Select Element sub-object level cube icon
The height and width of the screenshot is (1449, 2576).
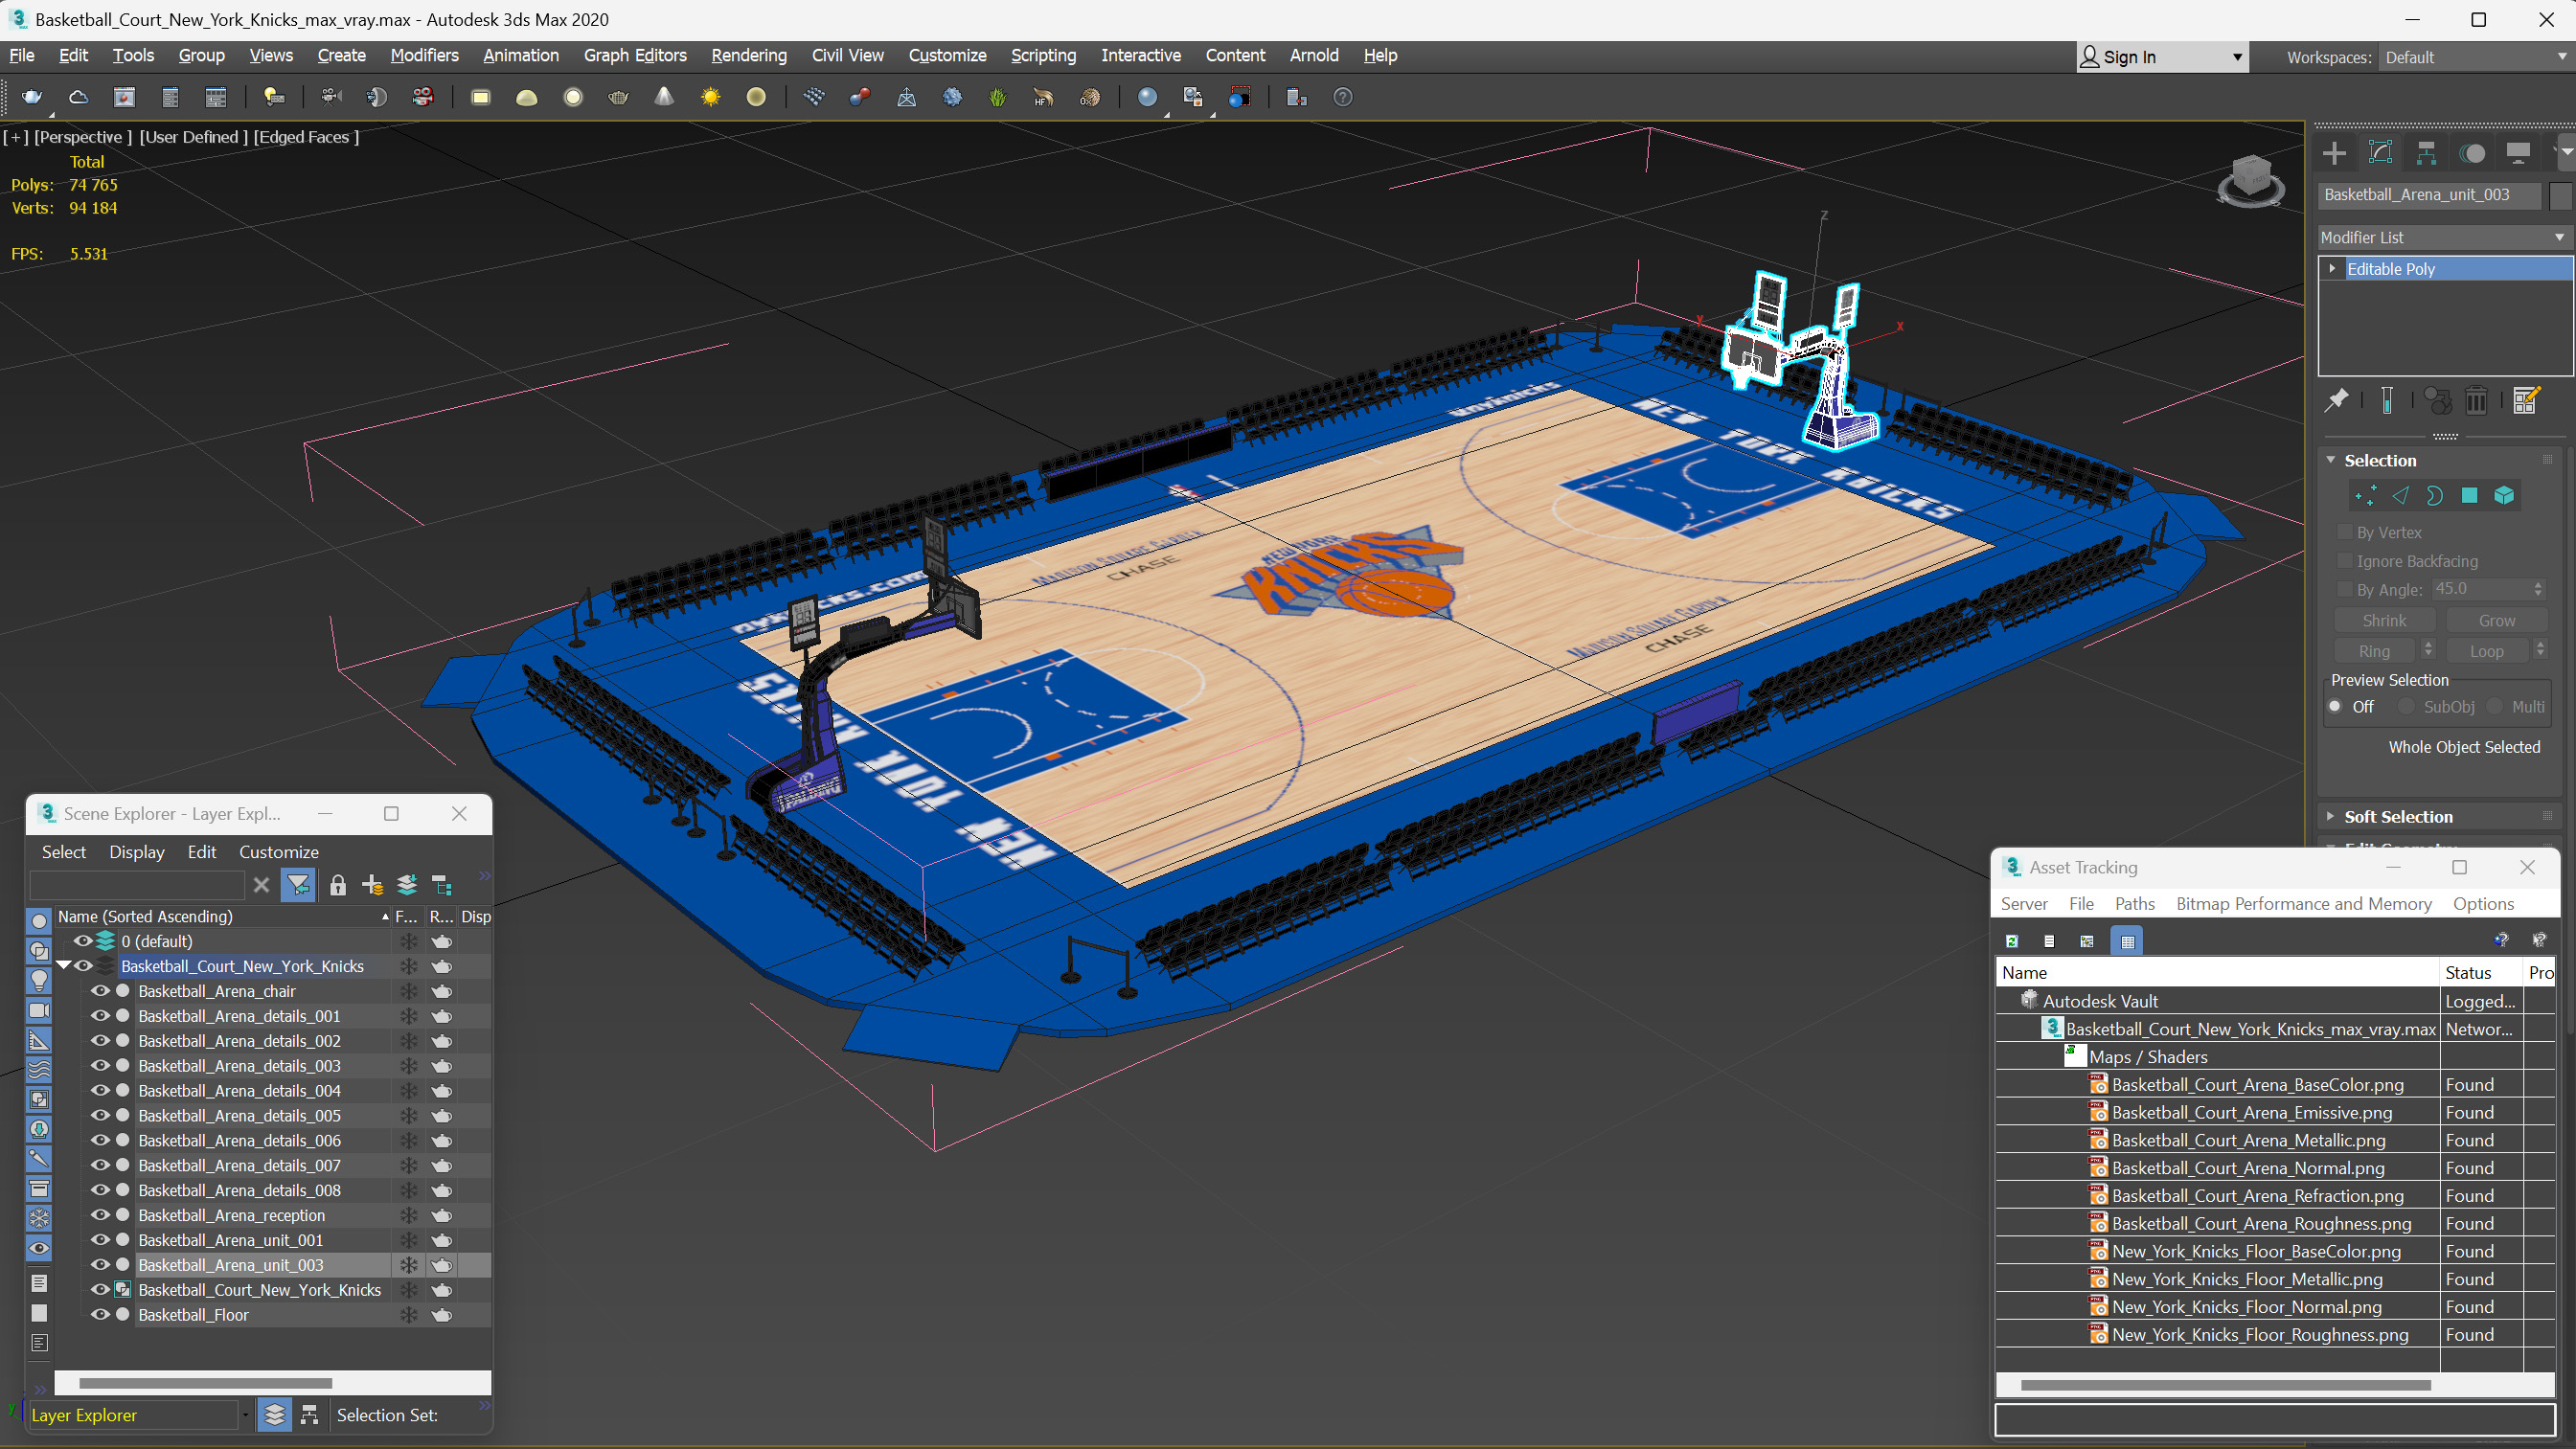point(2504,496)
